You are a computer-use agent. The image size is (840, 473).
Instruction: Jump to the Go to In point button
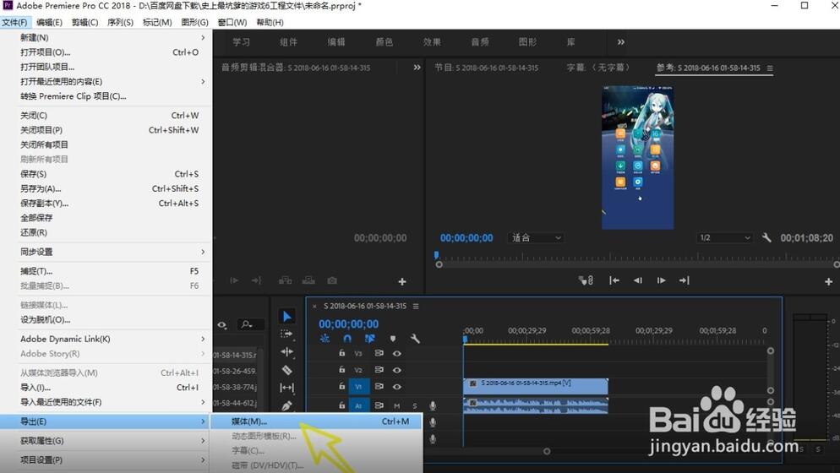coord(614,280)
